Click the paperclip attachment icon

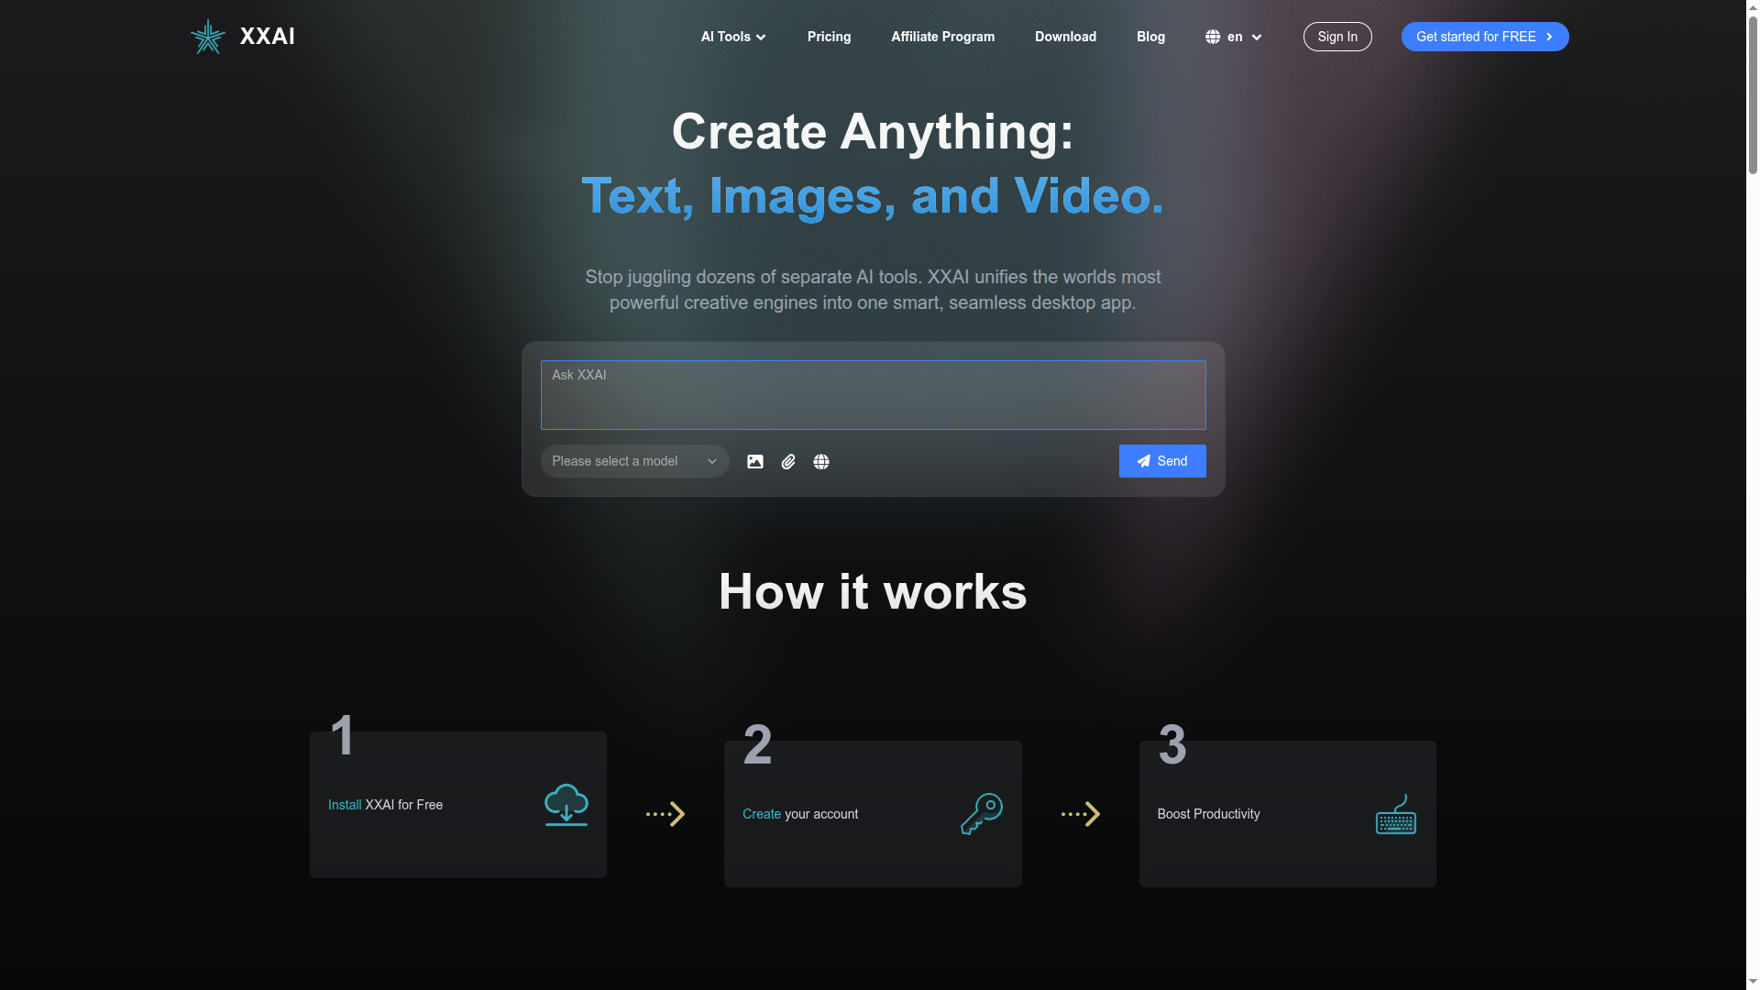click(x=788, y=462)
